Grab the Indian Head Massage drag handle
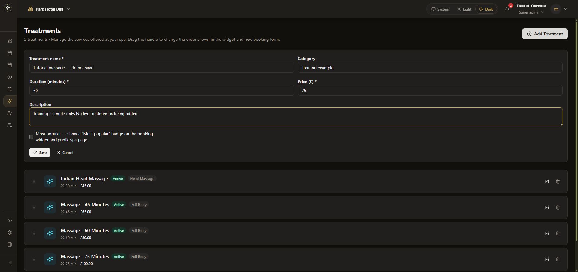 [34, 181]
